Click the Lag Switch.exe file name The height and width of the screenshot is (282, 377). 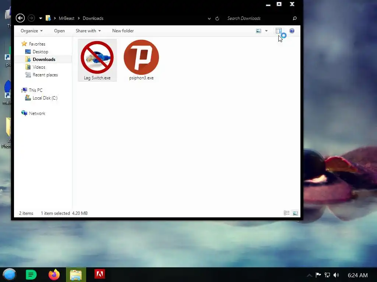97,78
